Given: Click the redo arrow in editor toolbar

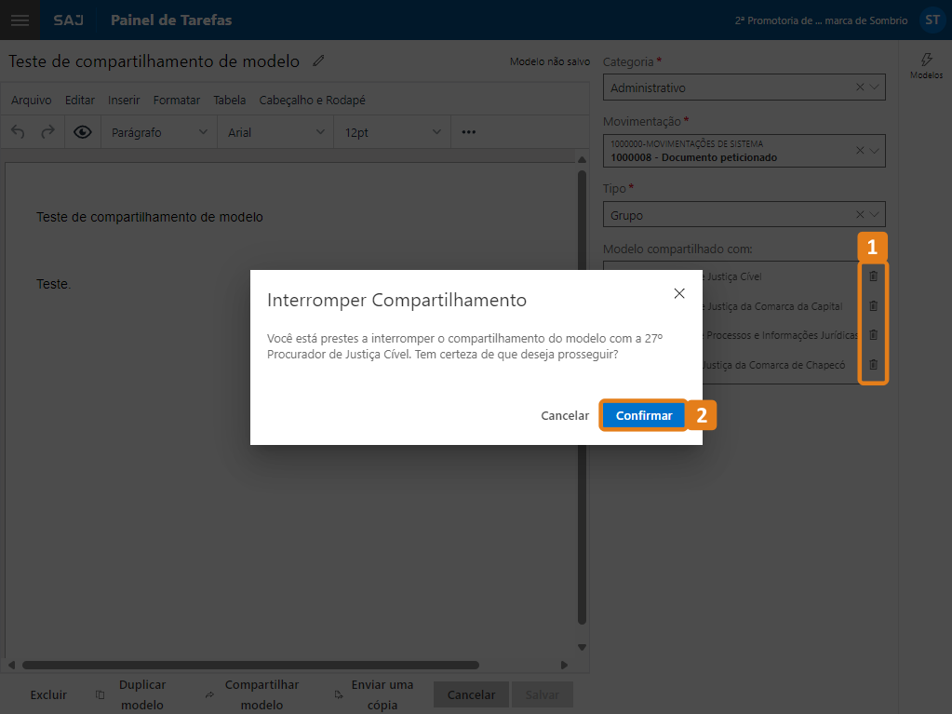Looking at the screenshot, I should point(47,132).
